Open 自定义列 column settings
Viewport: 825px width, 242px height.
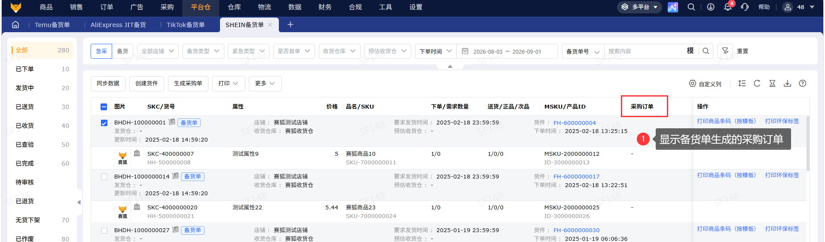tap(705, 84)
